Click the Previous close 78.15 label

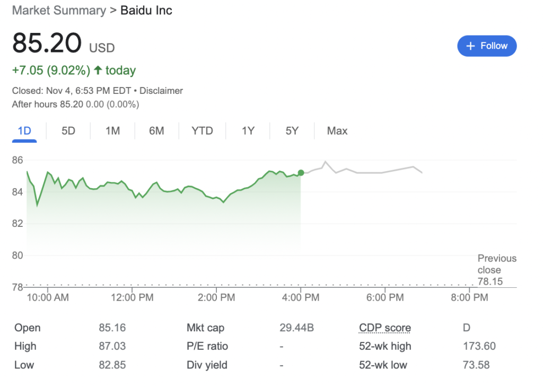pos(496,270)
